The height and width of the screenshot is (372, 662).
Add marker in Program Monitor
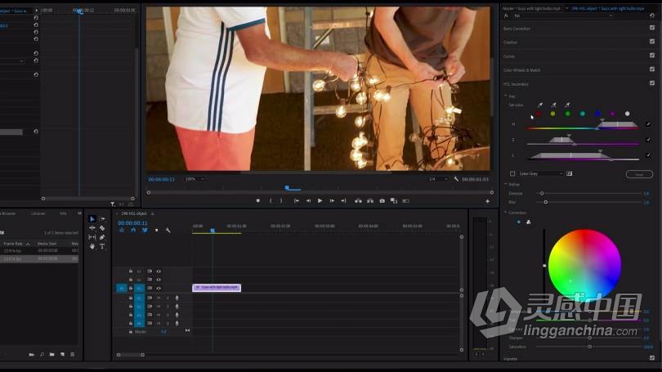coord(258,201)
